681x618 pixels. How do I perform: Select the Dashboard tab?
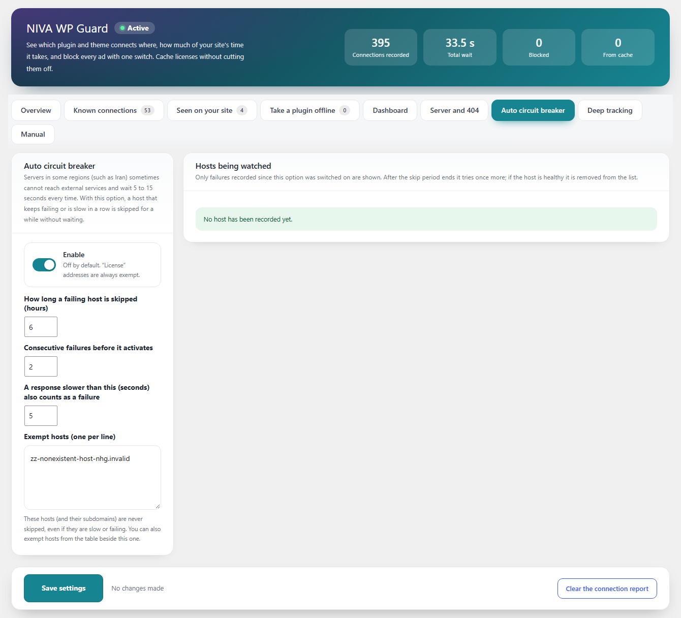pyautogui.click(x=390, y=110)
